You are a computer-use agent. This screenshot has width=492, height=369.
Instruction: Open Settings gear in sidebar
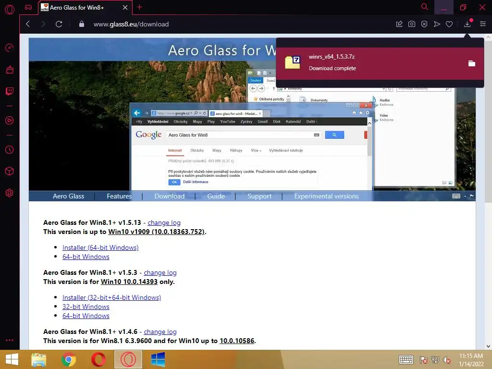click(x=10, y=193)
